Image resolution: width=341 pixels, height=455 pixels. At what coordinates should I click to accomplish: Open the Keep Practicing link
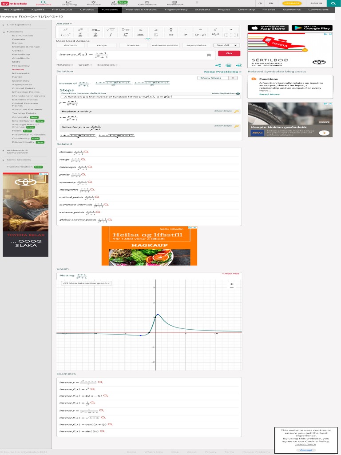(223, 72)
